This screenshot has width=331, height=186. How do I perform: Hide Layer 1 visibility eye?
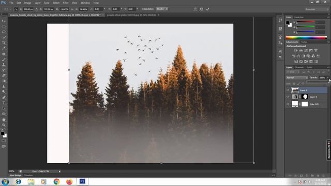288,90
